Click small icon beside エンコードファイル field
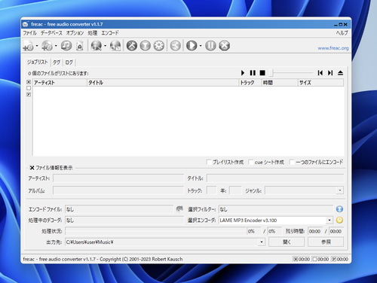The image size is (377, 283). pos(179,208)
